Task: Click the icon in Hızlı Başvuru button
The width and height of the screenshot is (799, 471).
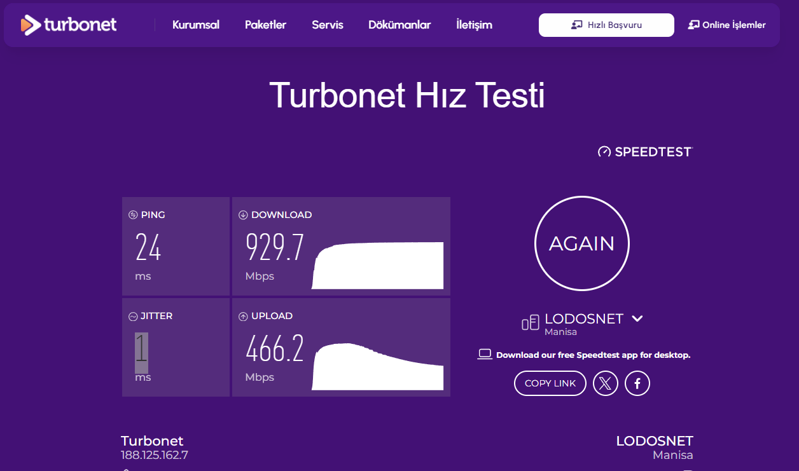Action: [576, 25]
